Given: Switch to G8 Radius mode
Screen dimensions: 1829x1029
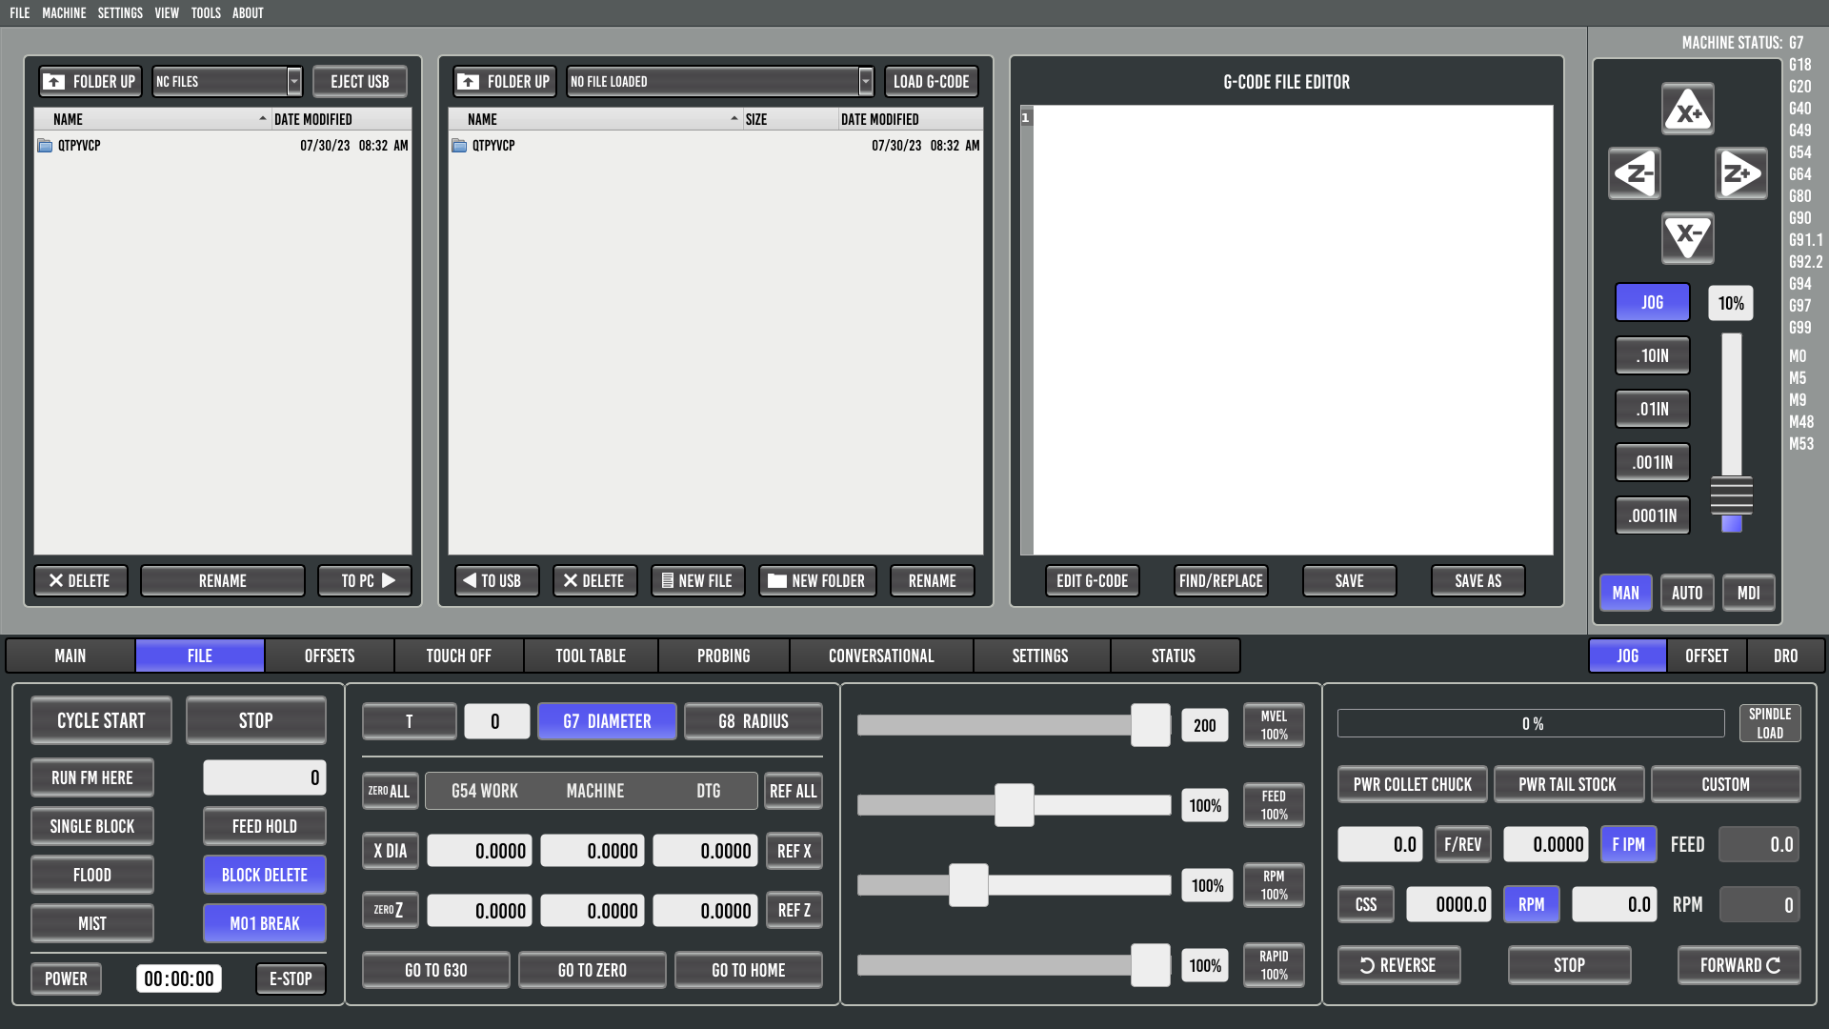Looking at the screenshot, I should pyautogui.click(x=753, y=721).
